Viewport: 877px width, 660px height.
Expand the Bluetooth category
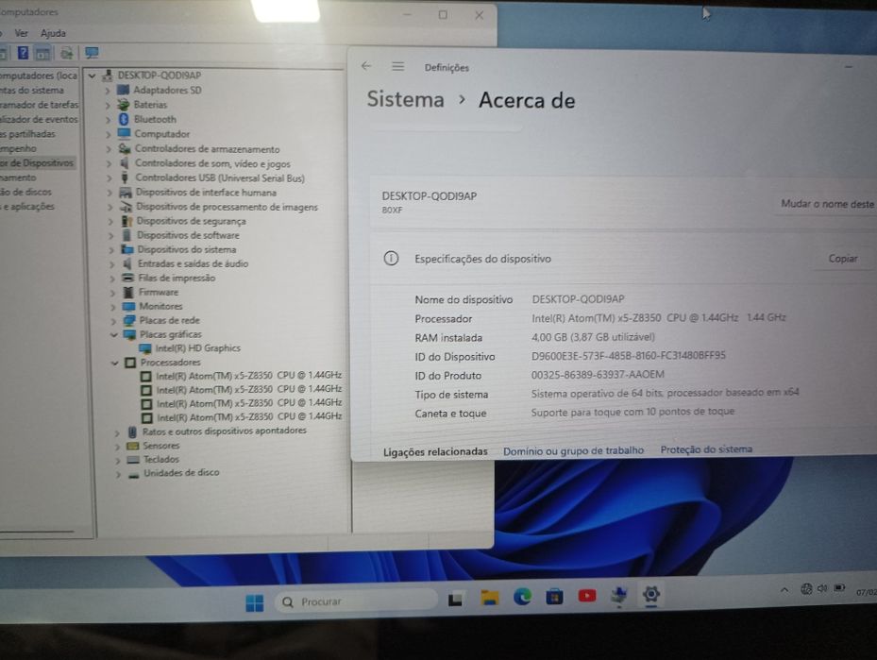pyautogui.click(x=108, y=120)
